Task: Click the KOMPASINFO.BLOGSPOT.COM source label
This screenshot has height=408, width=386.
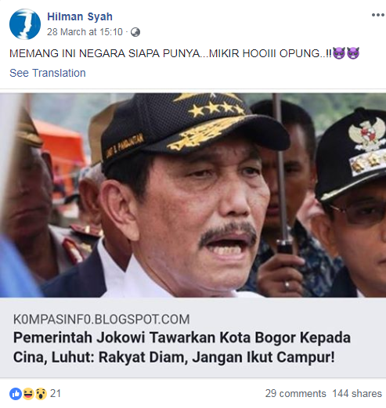Action: (x=102, y=320)
